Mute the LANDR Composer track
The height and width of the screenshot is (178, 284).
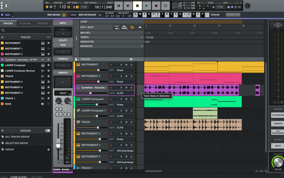[126, 99]
